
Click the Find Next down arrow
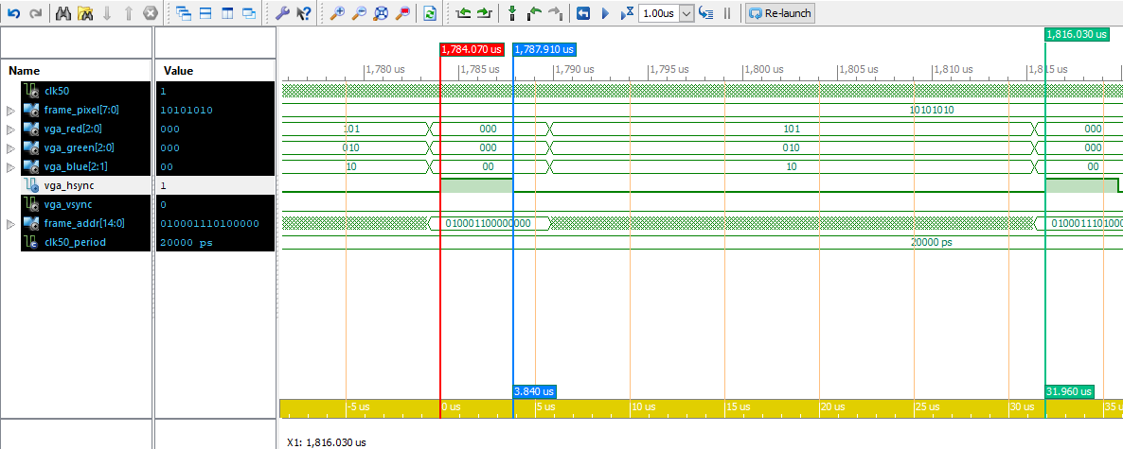(107, 13)
